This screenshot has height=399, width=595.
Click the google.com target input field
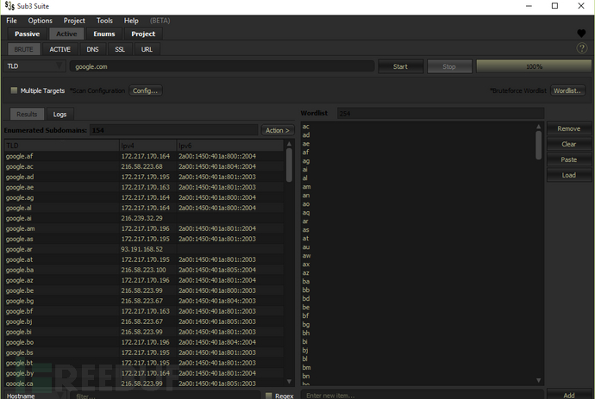(222, 66)
